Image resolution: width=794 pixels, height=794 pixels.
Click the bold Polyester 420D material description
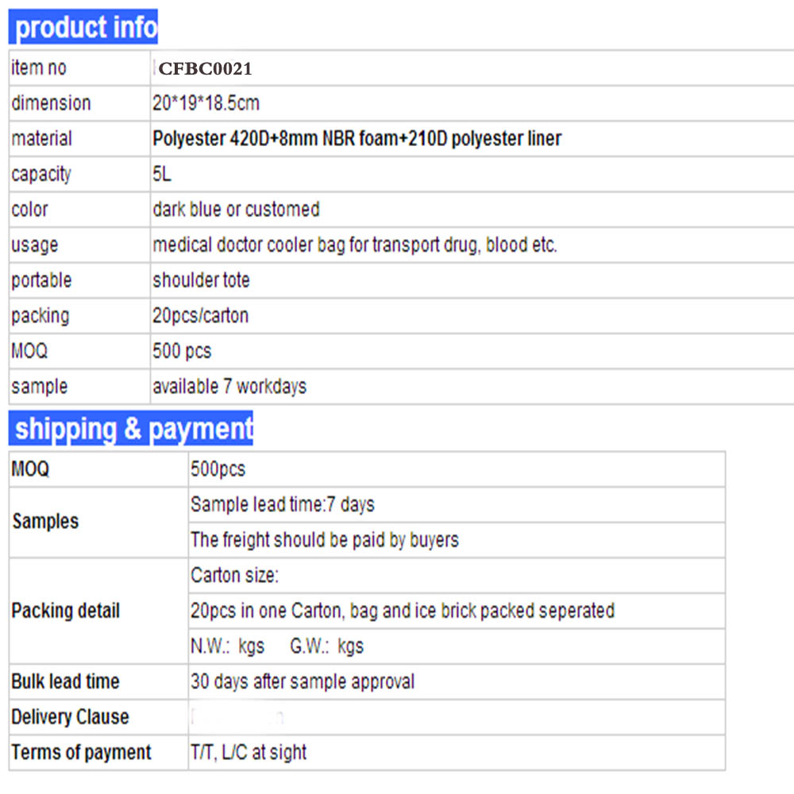[x=357, y=139]
